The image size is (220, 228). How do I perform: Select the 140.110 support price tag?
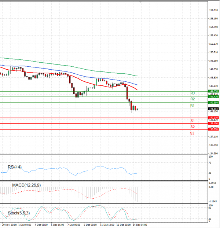[x=213, y=118]
